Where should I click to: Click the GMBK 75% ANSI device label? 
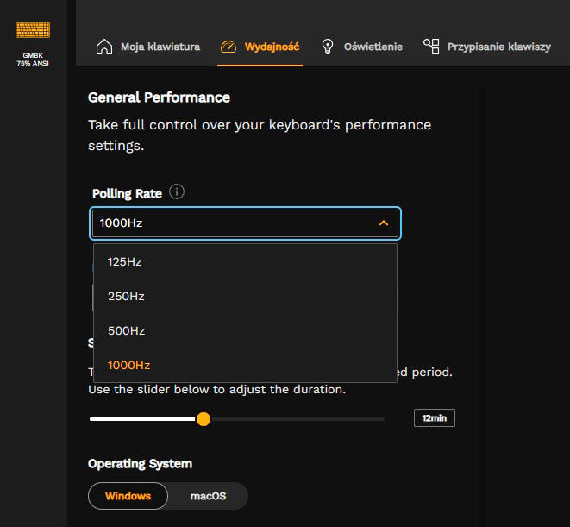(x=33, y=60)
